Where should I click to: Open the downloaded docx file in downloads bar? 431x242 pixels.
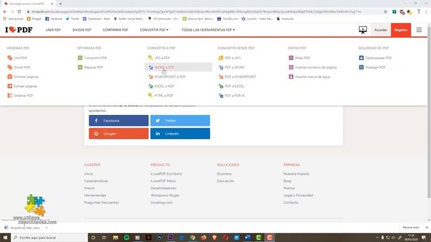22,228
